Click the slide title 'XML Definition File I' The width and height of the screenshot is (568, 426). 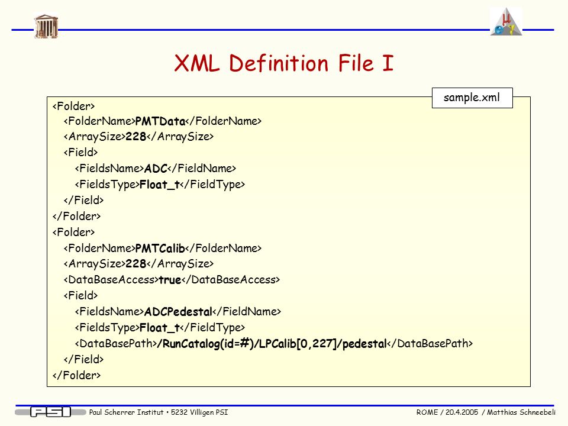pos(283,63)
